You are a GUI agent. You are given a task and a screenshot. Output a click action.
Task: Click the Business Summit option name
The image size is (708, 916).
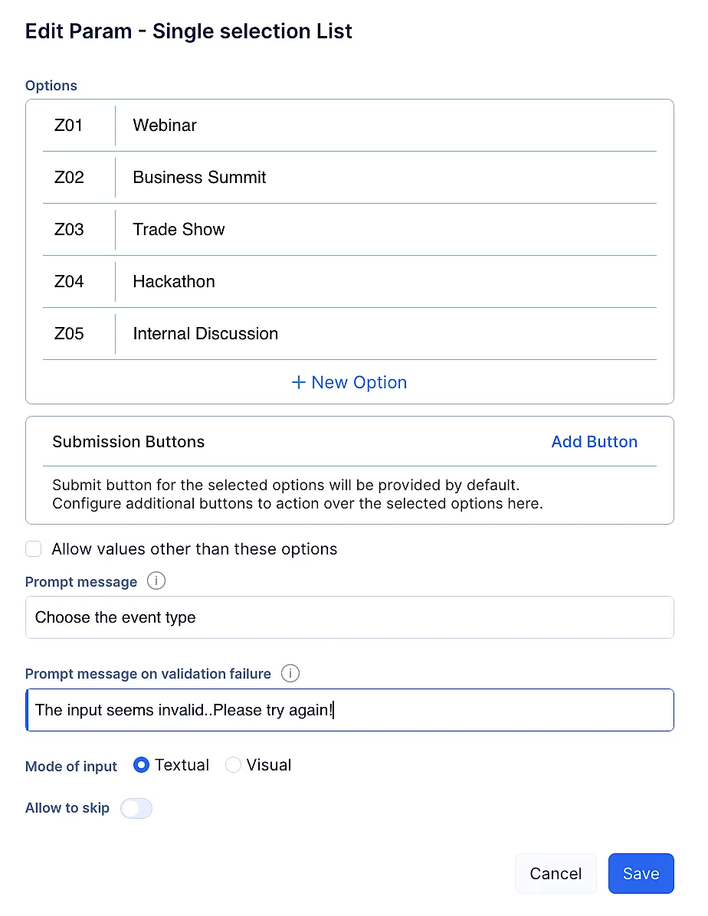click(199, 178)
